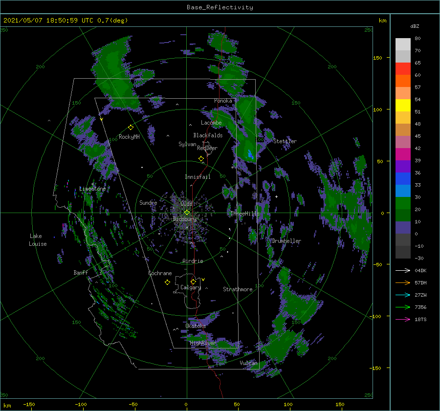Click the Base_Reflectivity title text
Image resolution: width=440 pixels, height=411 pixels.
(220, 7)
